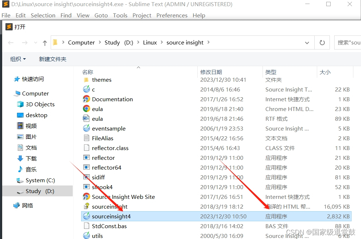The height and width of the screenshot is (239, 361).
Task: Click the search box for source insight folder
Action: click(x=347, y=43)
